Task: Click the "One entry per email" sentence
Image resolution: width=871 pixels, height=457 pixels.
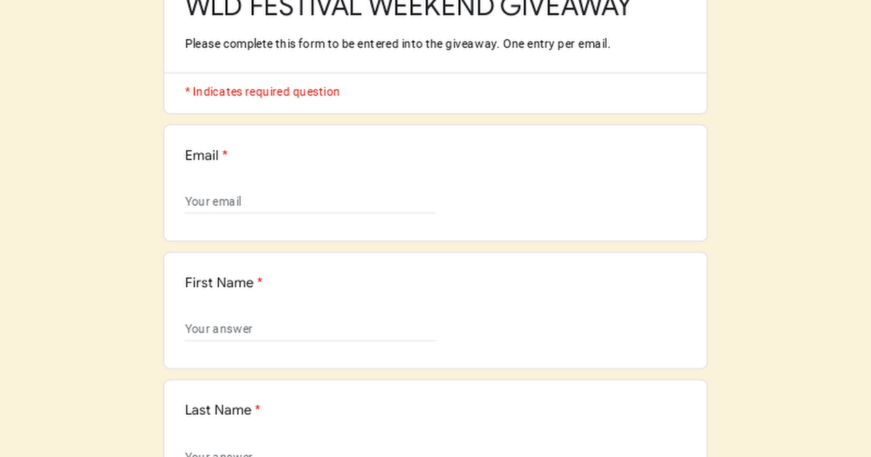Action: pyautogui.click(x=557, y=44)
